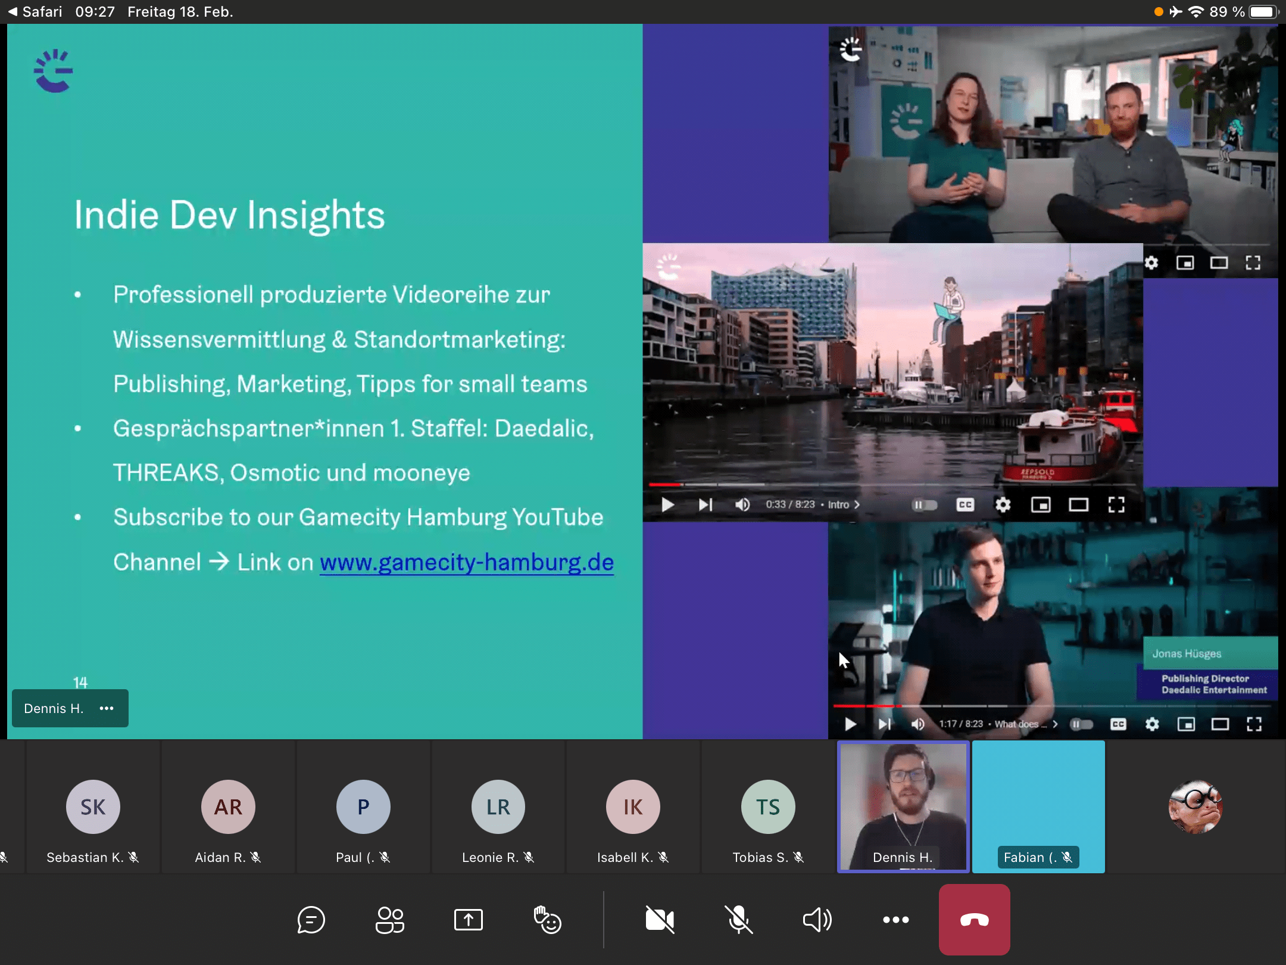
Task: Expand the 'What does' chapter chevron
Action: click(1055, 724)
